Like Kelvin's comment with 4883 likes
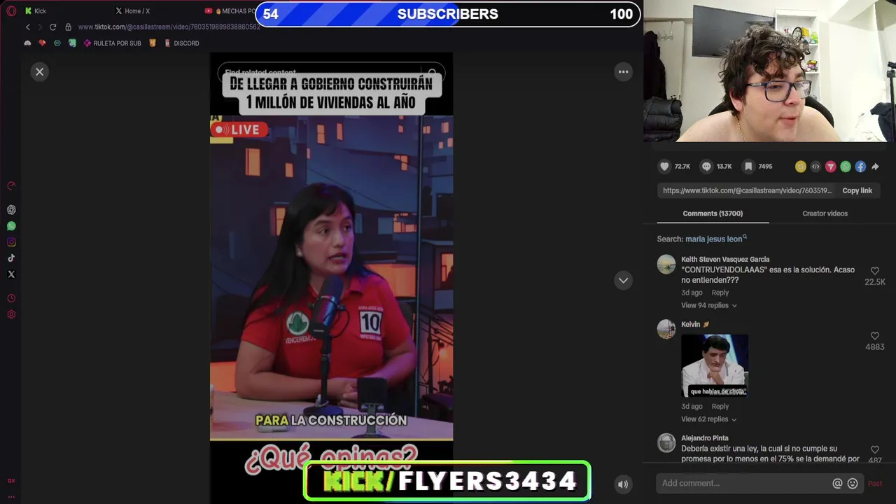The height and width of the screenshot is (504, 896). pyautogui.click(x=874, y=336)
